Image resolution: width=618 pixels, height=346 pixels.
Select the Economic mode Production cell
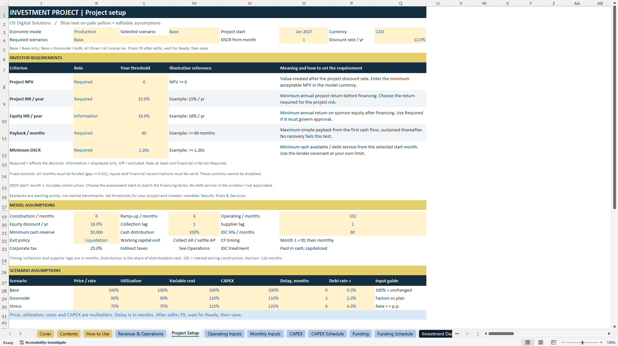(x=96, y=32)
